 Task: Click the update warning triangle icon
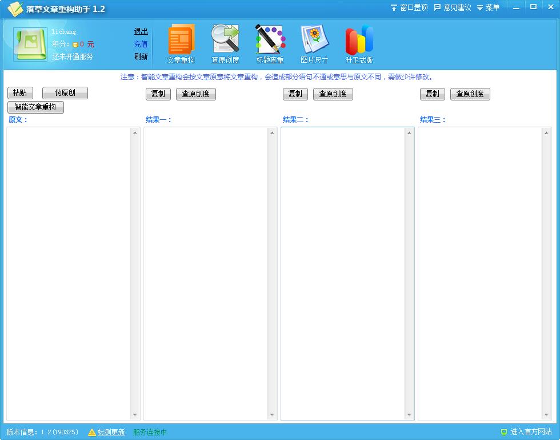point(92,432)
